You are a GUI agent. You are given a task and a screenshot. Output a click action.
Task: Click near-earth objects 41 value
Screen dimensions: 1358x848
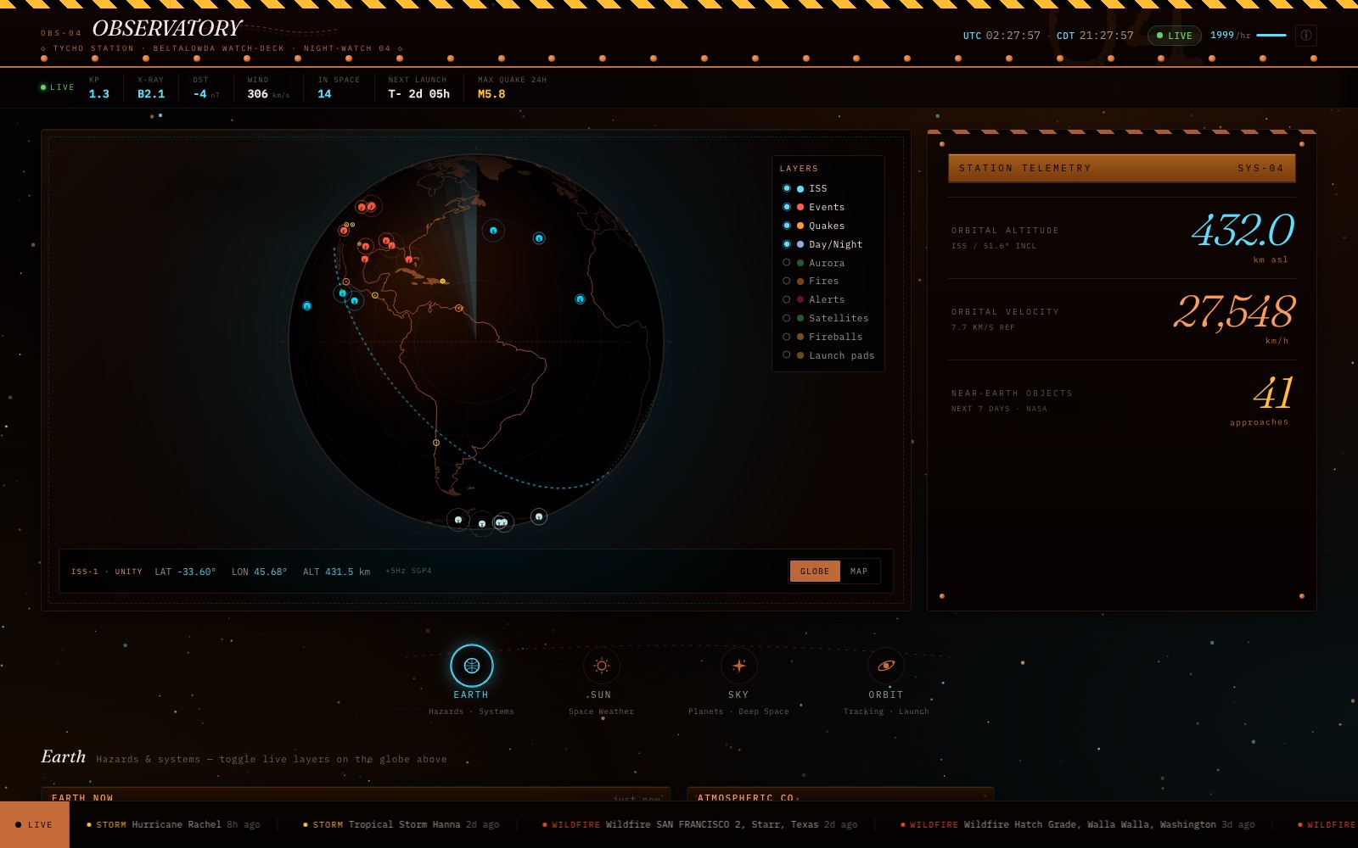(x=1273, y=393)
